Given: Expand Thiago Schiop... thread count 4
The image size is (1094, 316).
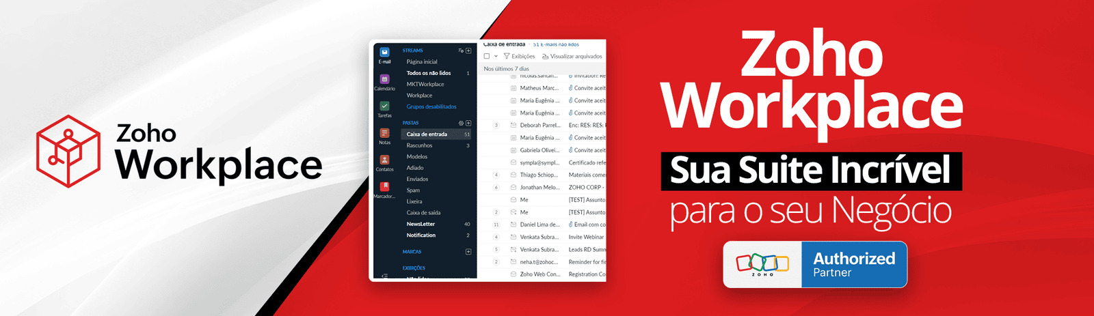Looking at the screenshot, I should tap(496, 175).
